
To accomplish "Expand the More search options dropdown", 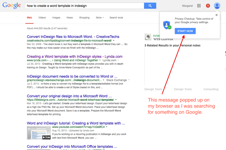I will point(99,17).
